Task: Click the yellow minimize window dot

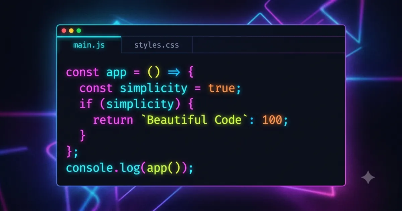Action: [71, 31]
